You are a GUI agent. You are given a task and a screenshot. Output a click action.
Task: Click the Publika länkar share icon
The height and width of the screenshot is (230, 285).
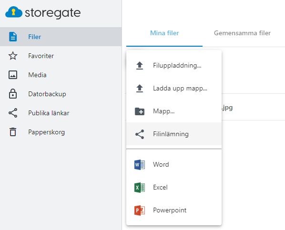pyautogui.click(x=13, y=113)
